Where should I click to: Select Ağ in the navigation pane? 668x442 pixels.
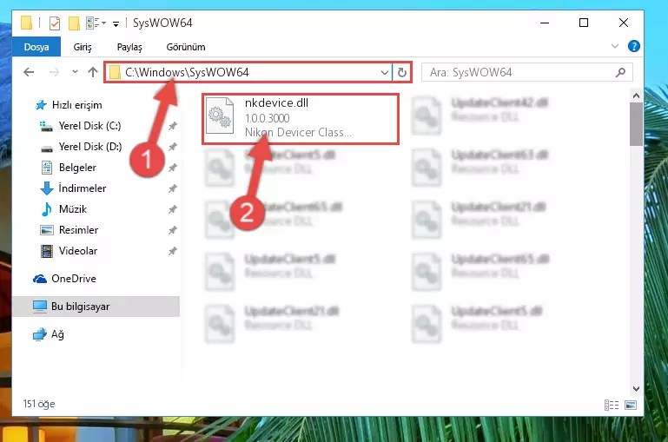point(57,334)
